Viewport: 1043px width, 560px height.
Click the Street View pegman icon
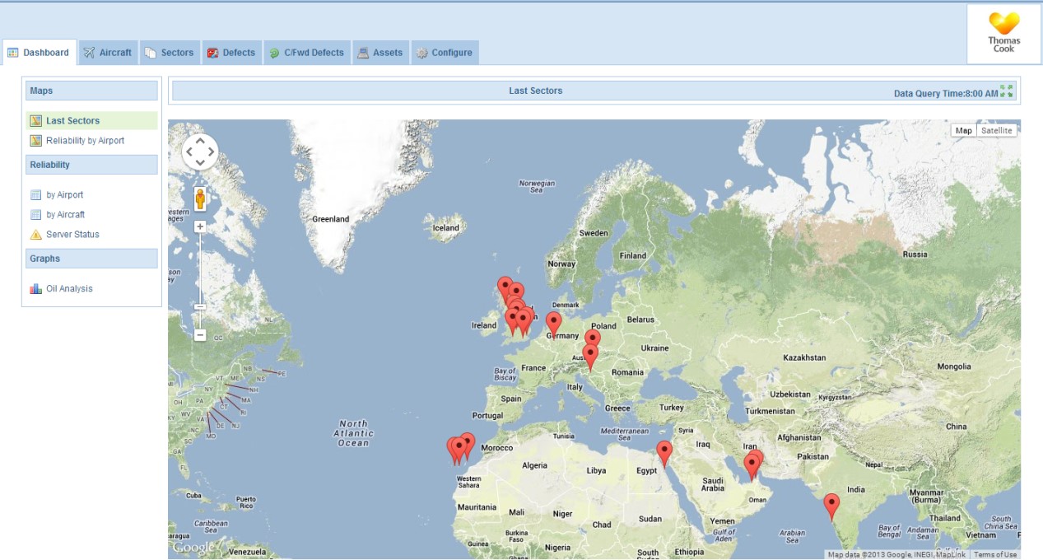[200, 198]
